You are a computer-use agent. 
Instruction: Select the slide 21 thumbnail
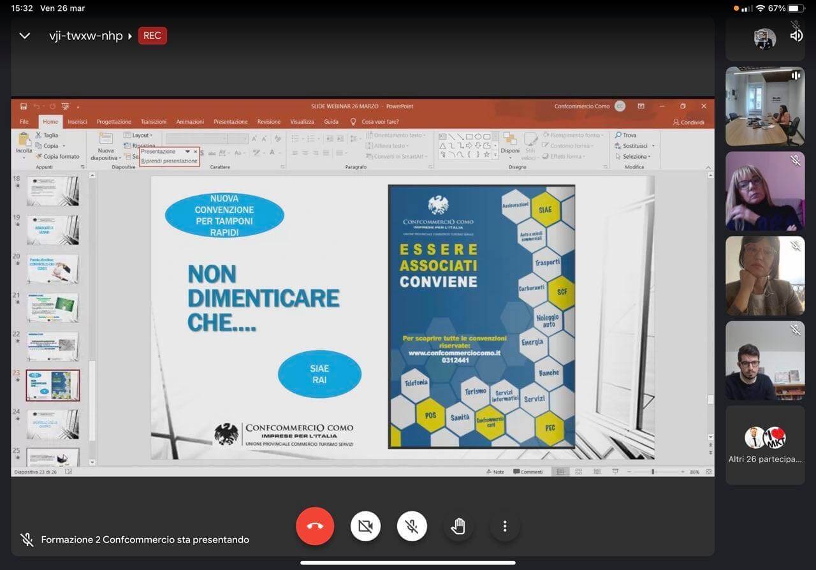tap(53, 307)
